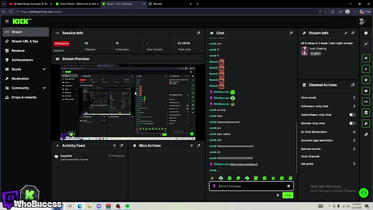Select Stream in the sidebar

(x=26, y=32)
